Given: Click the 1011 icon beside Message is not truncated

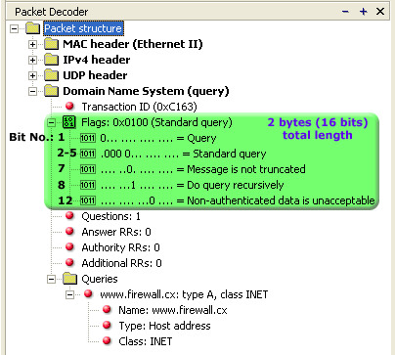Looking at the screenshot, I should click(88, 169).
